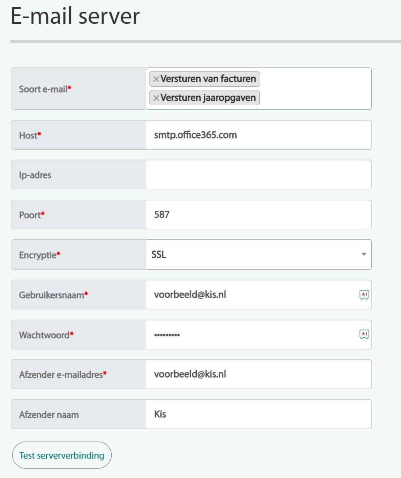
Task: Click the Host input field
Action: coord(258,135)
